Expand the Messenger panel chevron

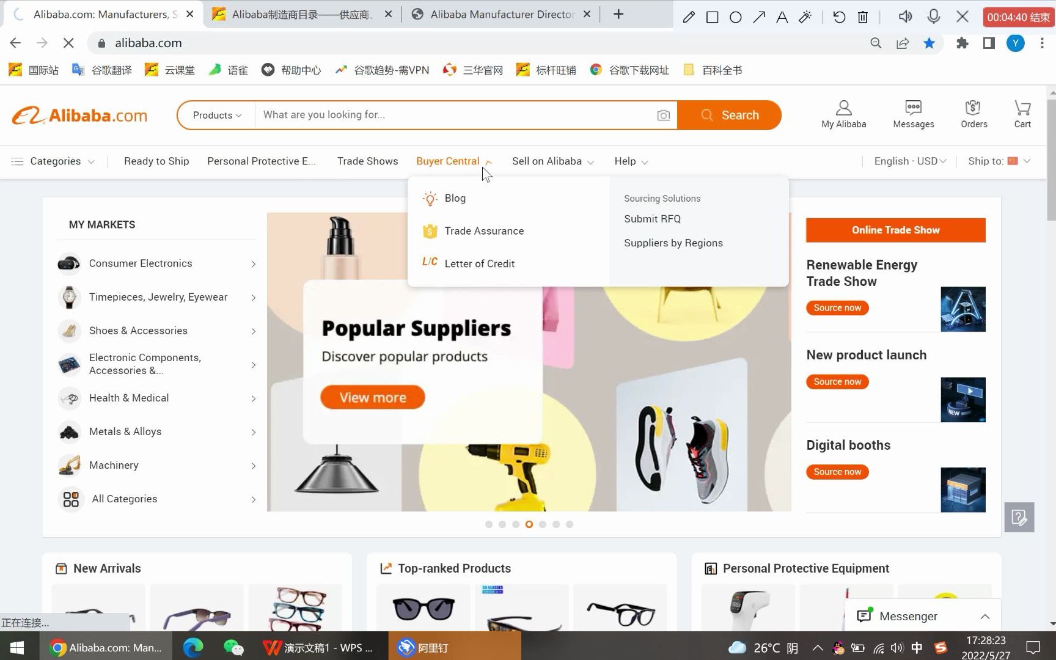coord(985,617)
